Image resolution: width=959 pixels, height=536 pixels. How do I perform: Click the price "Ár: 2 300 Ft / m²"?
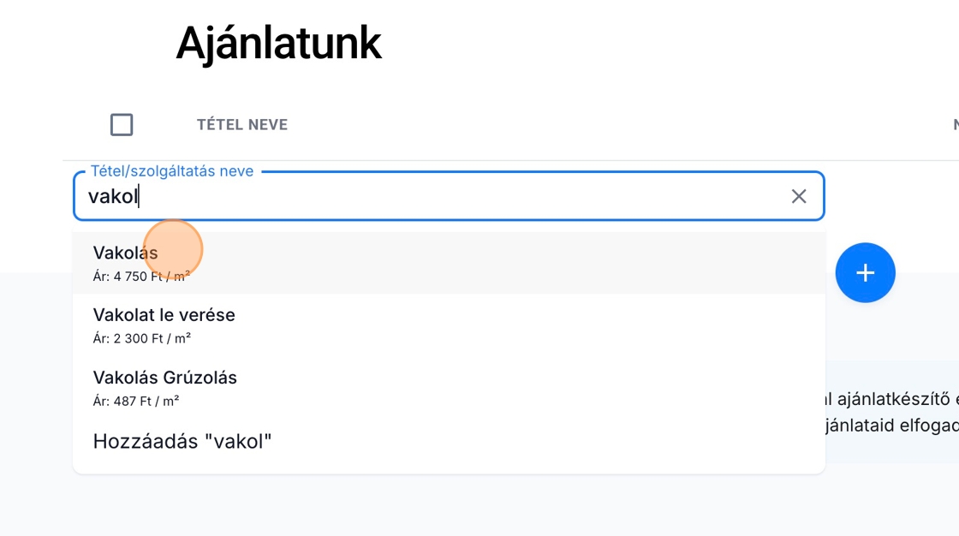coord(141,338)
